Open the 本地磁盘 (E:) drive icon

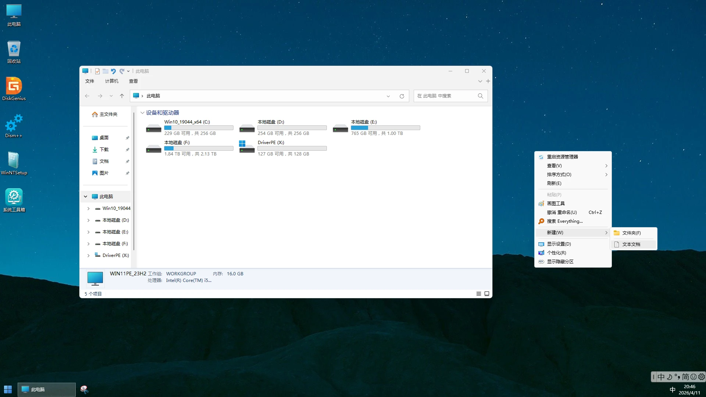point(340,128)
